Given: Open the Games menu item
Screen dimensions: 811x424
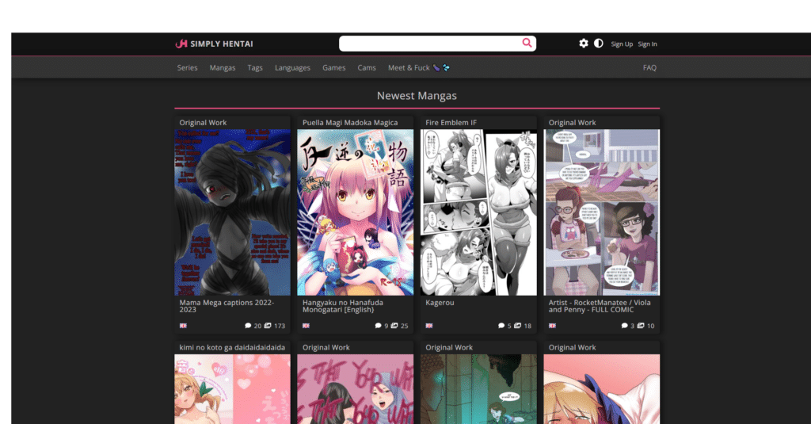Looking at the screenshot, I should [333, 68].
